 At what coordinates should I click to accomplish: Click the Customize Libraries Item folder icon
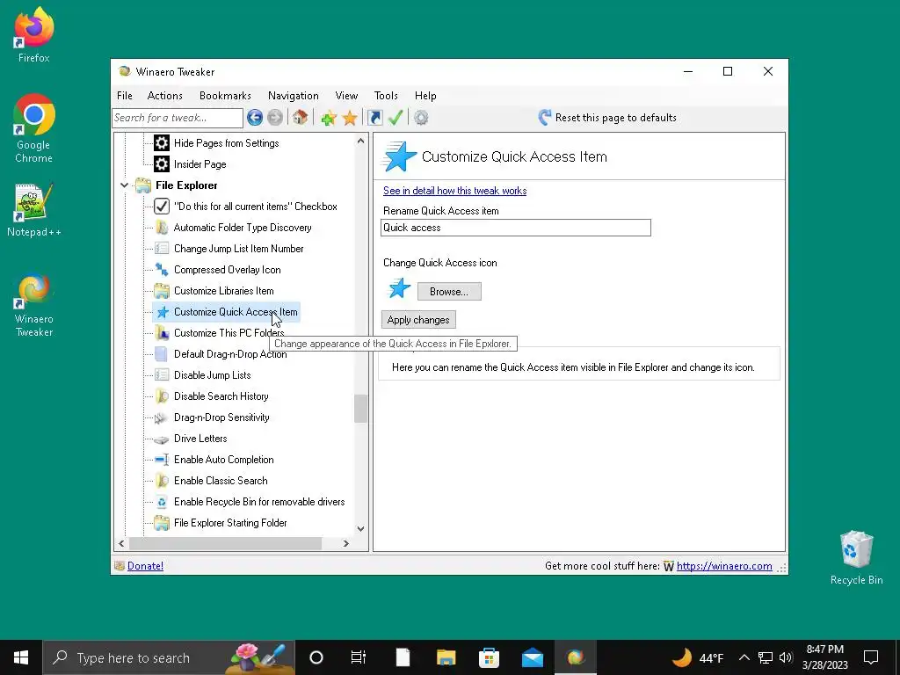point(162,291)
